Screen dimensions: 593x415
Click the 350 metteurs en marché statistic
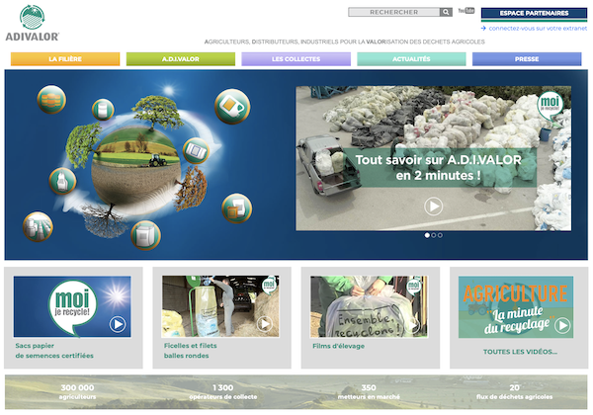[369, 392]
